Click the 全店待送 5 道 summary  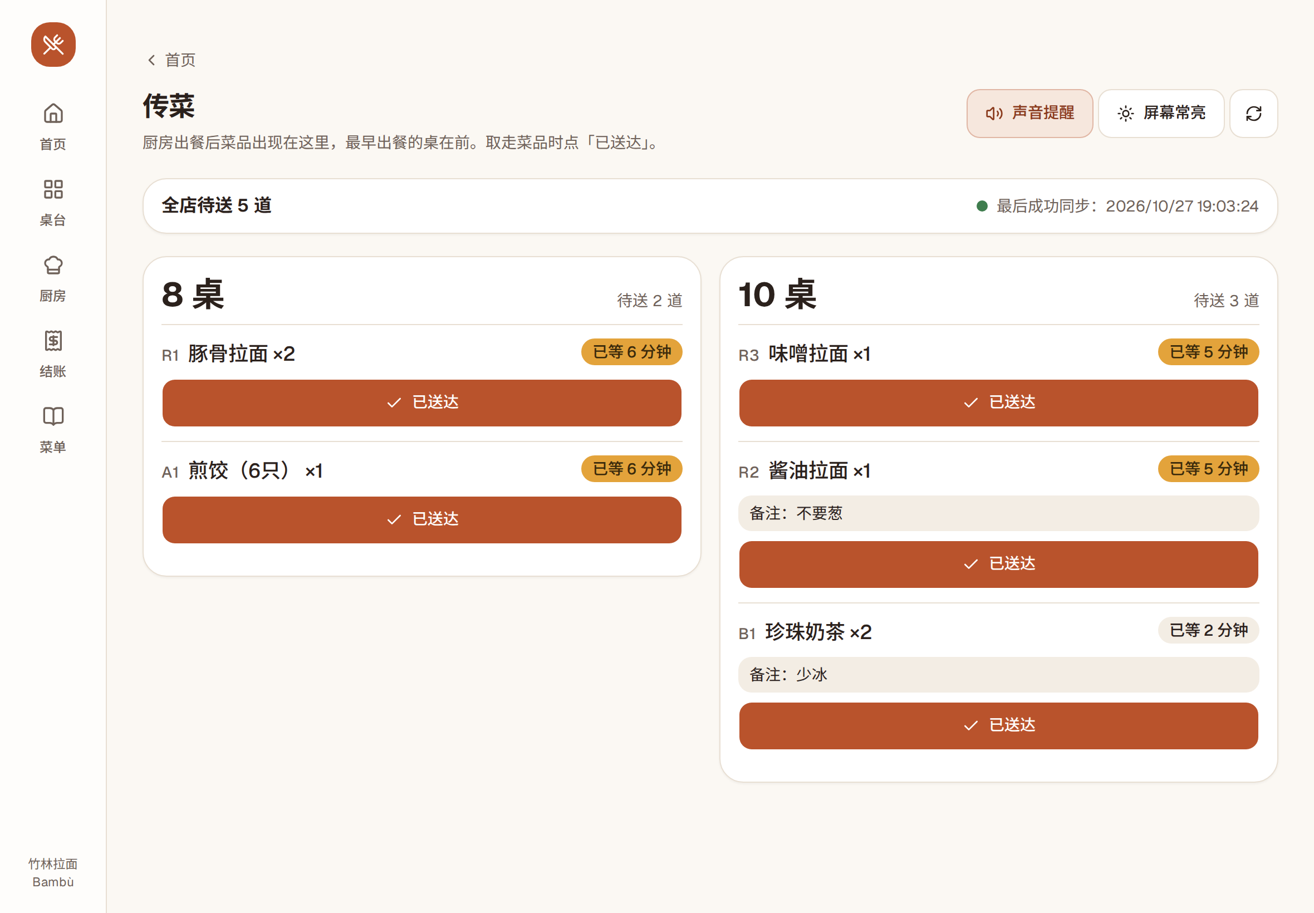click(216, 205)
